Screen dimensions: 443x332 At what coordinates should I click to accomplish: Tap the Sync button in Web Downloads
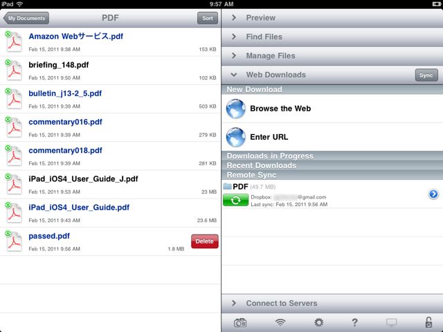[426, 75]
